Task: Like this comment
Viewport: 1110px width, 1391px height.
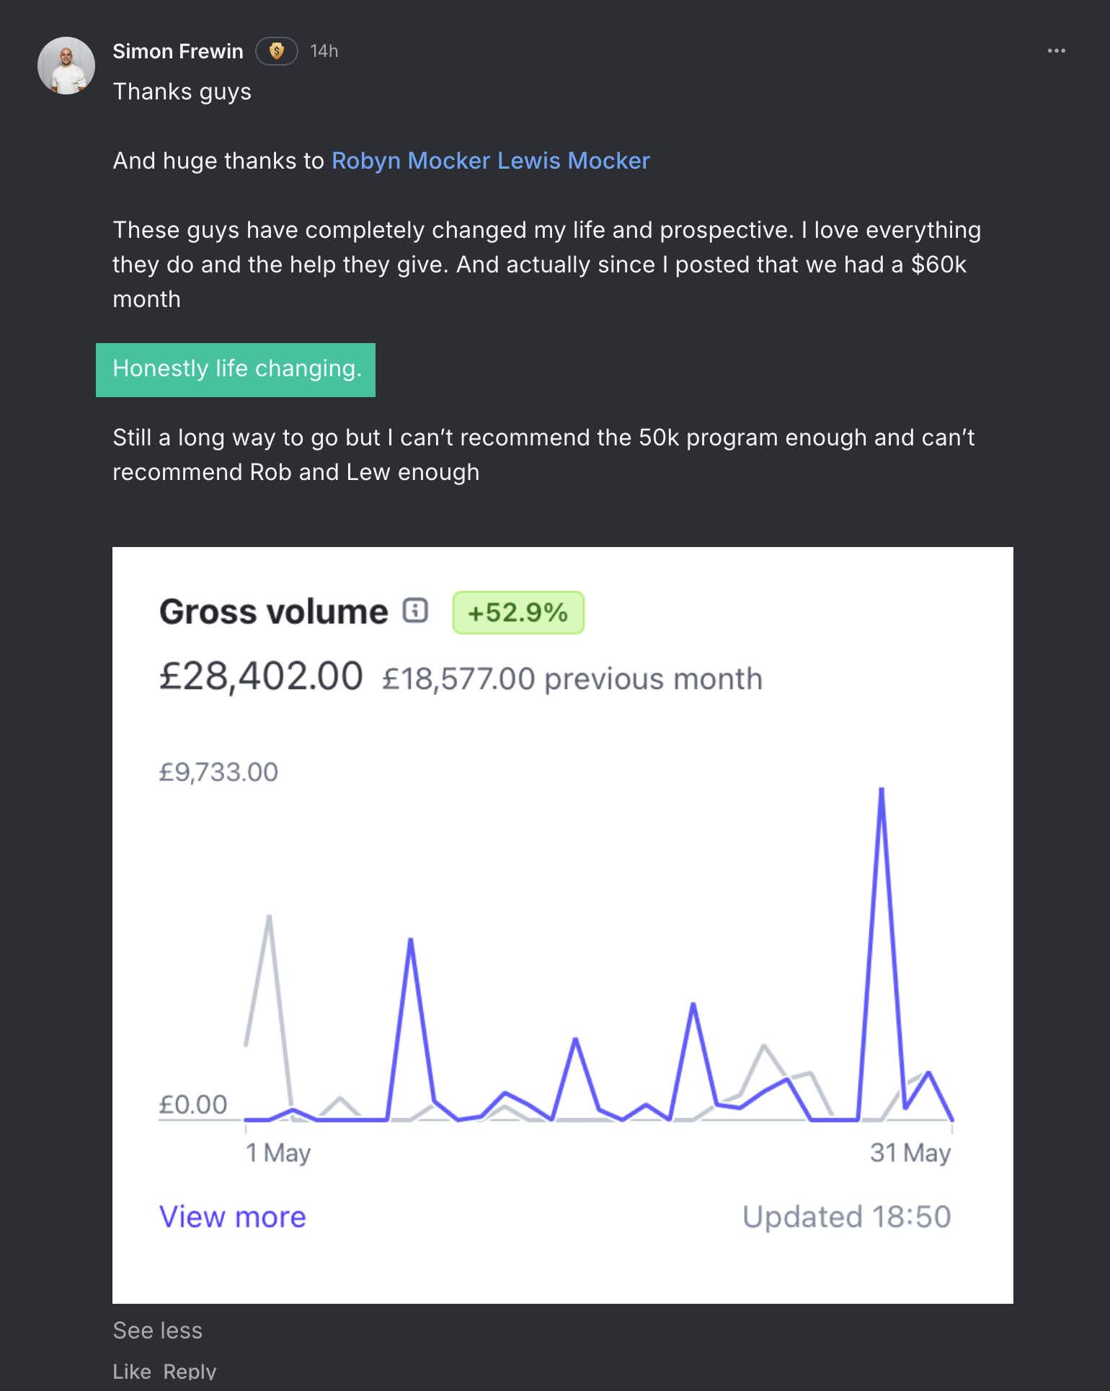Action: tap(131, 1372)
